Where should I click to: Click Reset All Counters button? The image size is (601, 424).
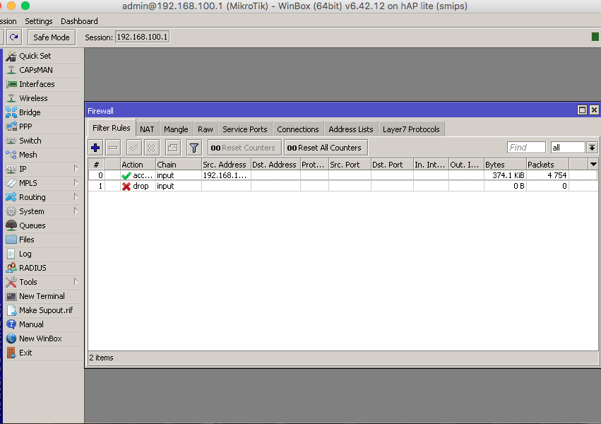point(326,148)
